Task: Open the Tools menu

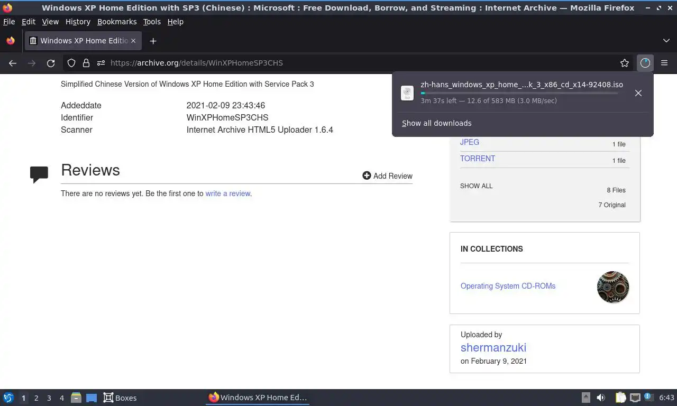Action: [x=152, y=22]
